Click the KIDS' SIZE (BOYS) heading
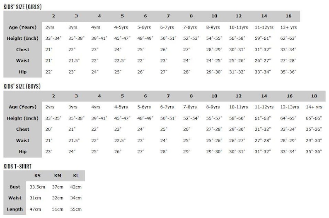 point(22,86)
